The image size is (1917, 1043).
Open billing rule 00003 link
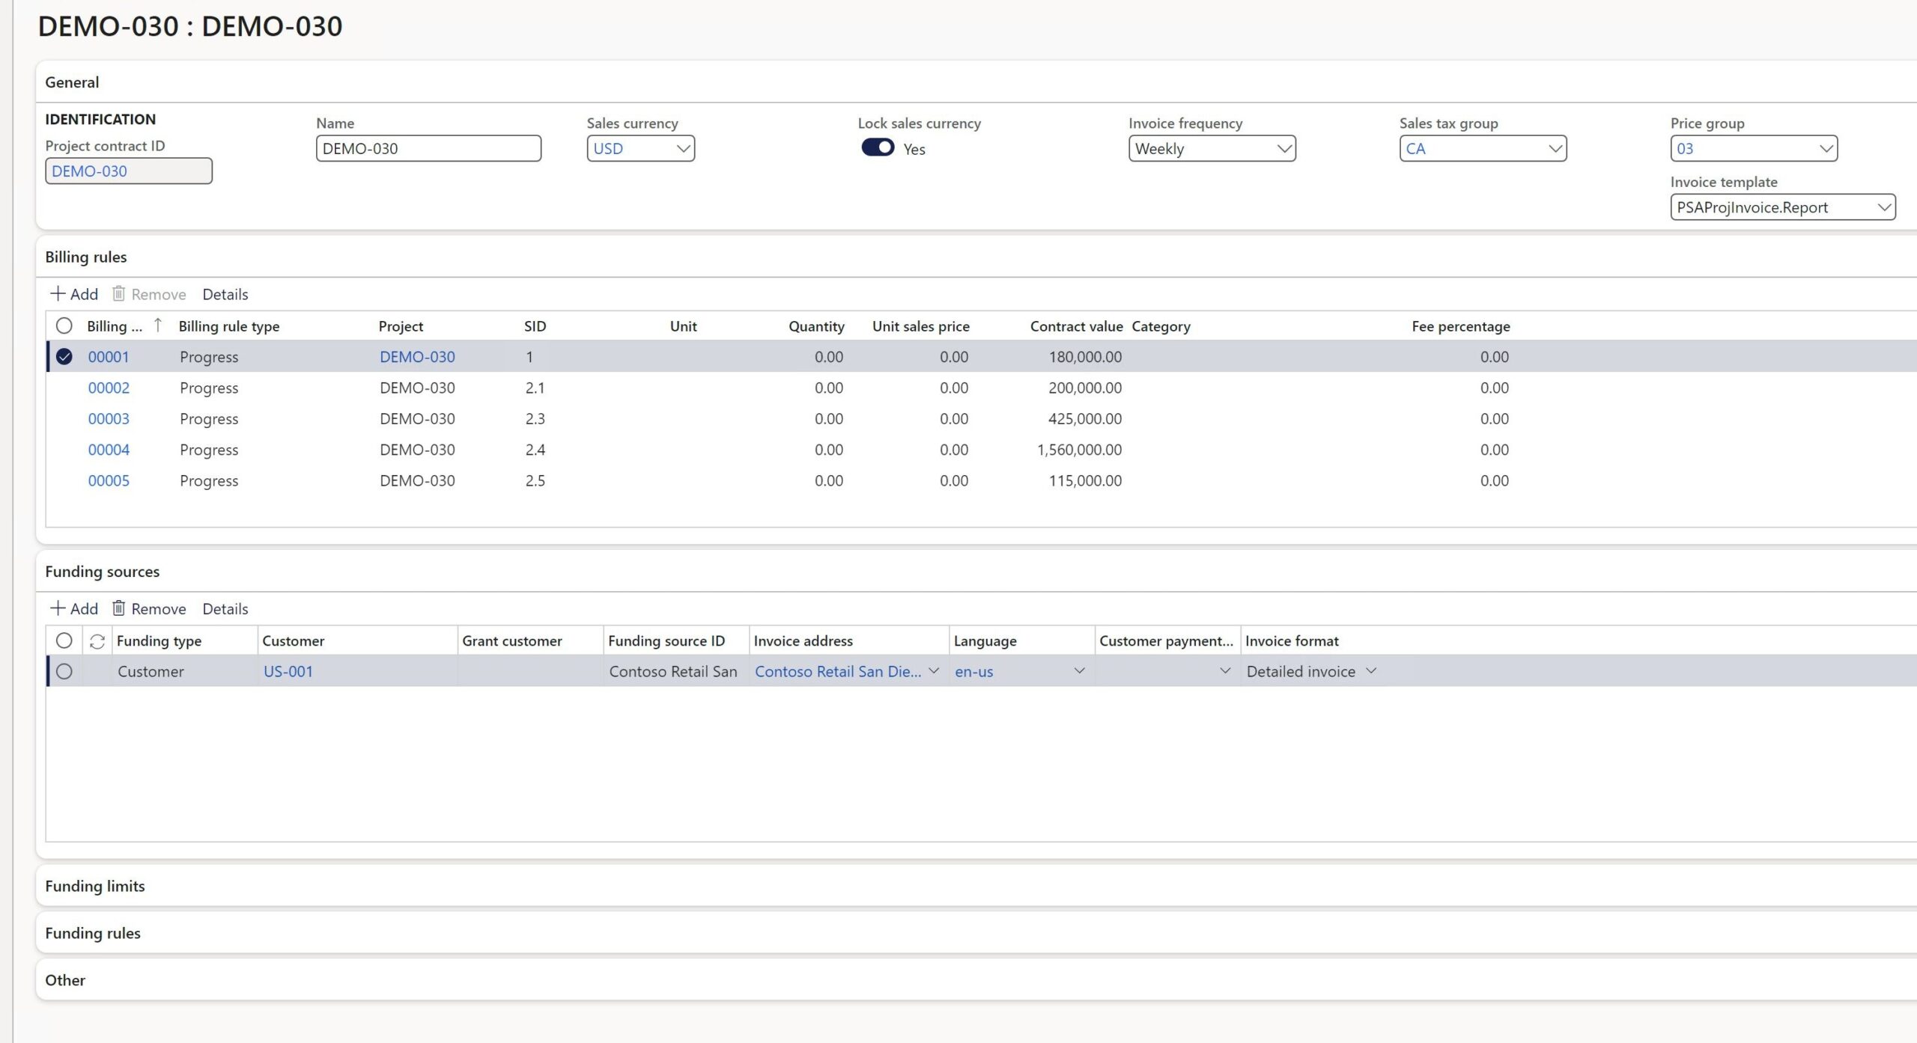[x=109, y=419]
